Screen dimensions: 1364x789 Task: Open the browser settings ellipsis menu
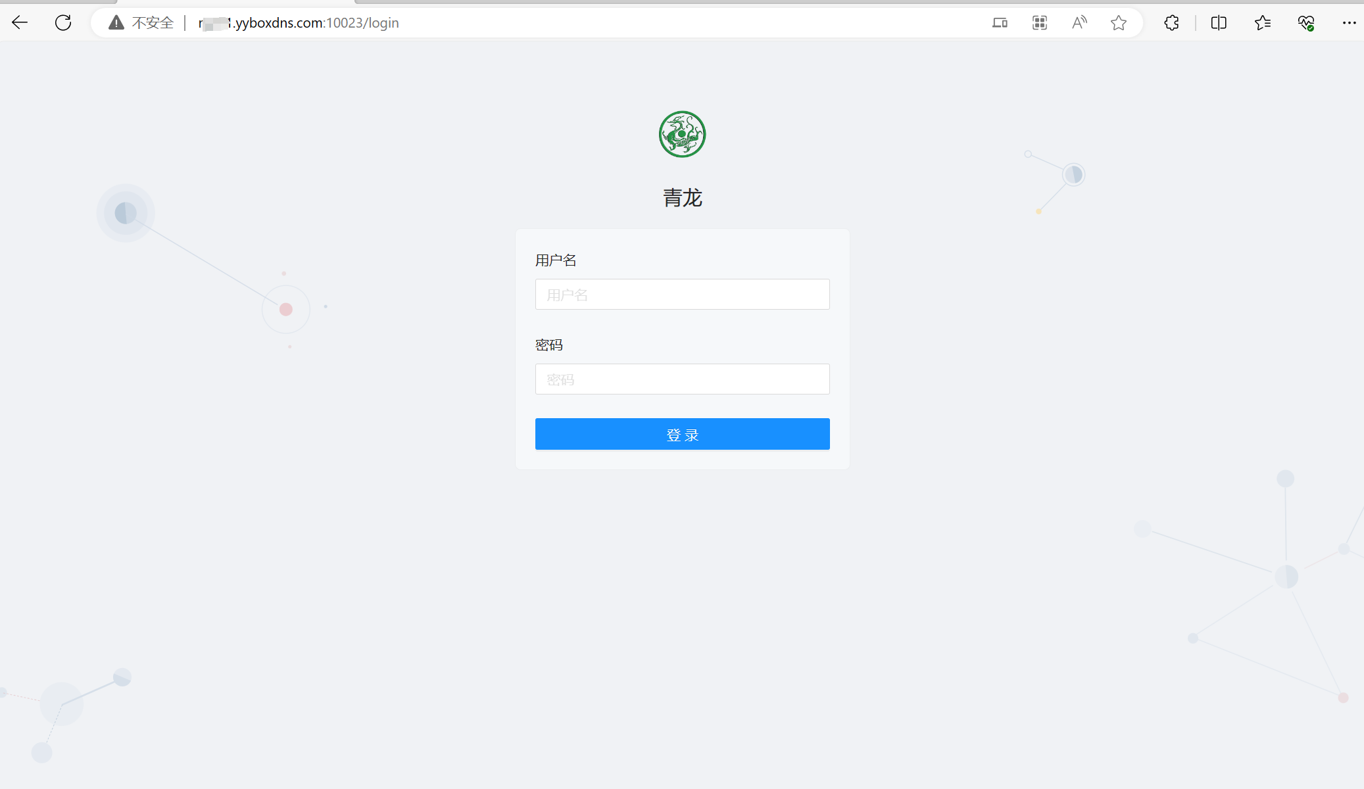click(x=1350, y=23)
